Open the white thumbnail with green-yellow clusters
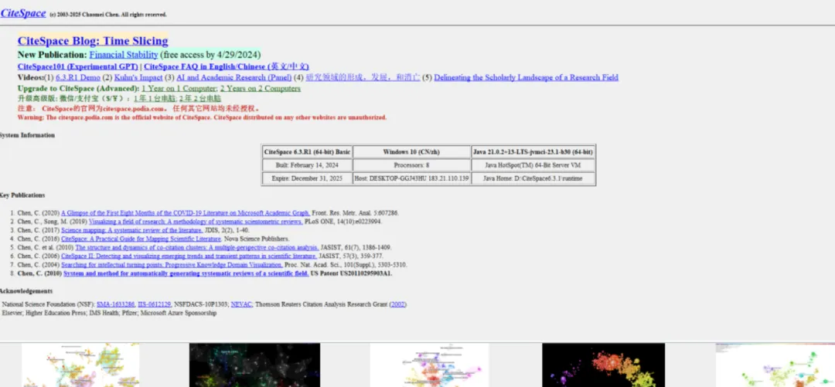 pyautogui.click(x=775, y=365)
